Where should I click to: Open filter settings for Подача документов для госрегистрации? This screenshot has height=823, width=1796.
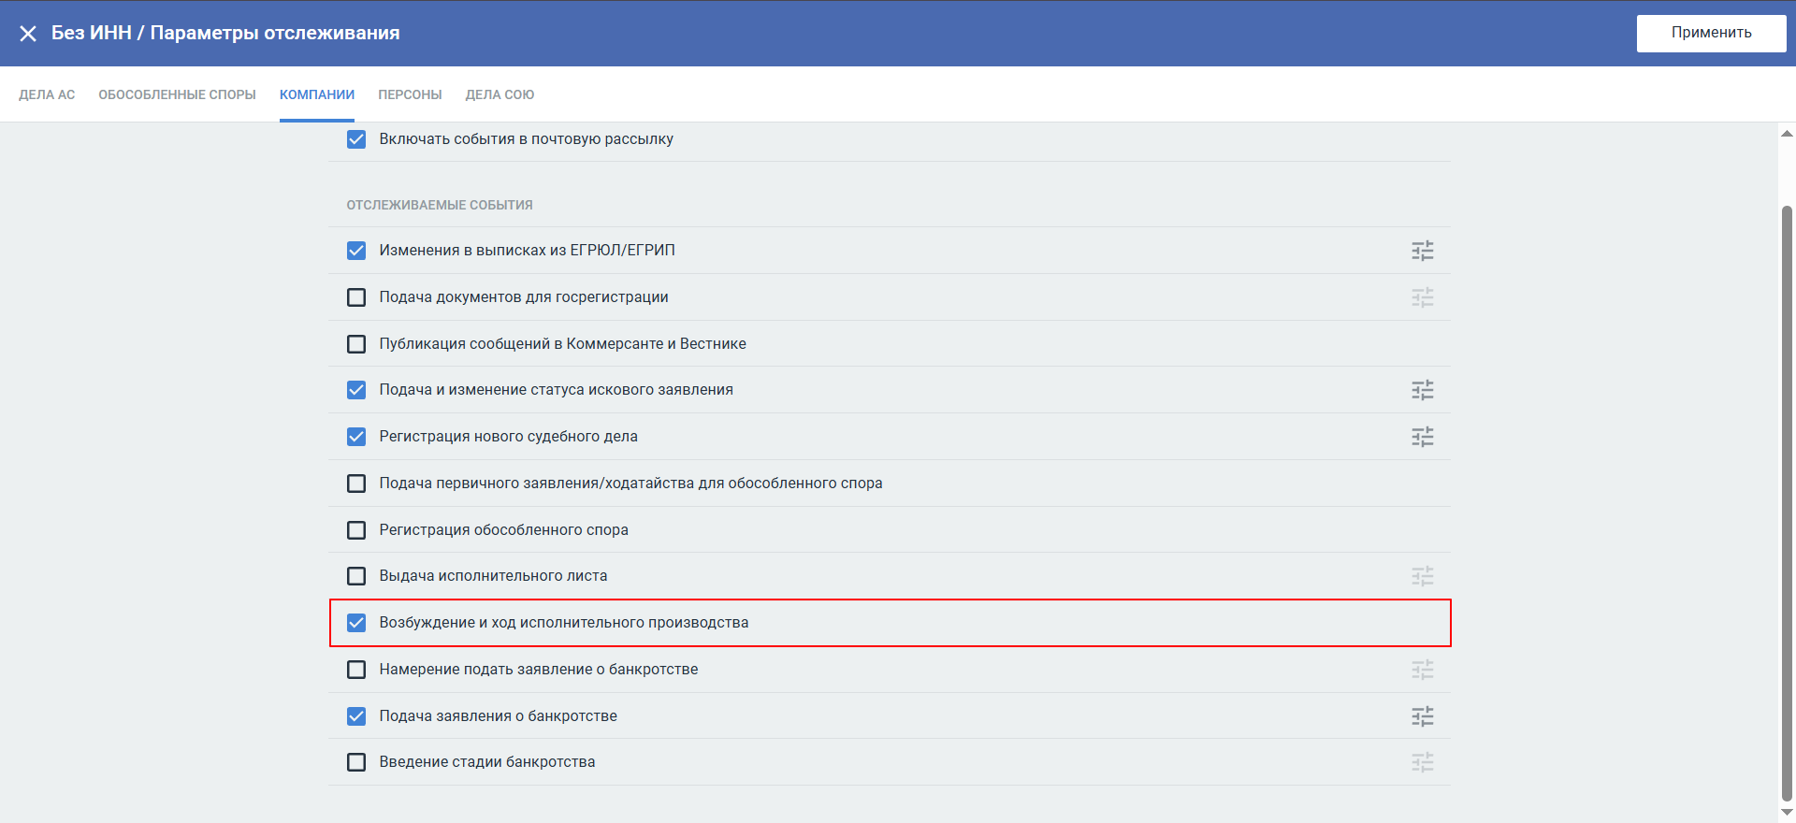click(1423, 297)
